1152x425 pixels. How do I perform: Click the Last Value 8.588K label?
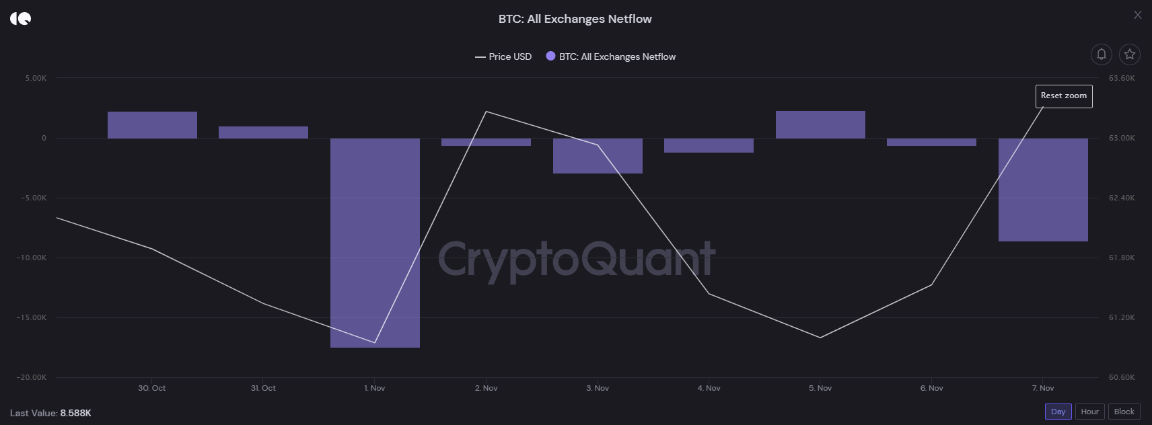(50, 413)
